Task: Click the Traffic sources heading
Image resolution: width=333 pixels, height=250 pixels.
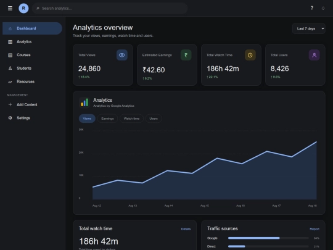Action: point(223,229)
